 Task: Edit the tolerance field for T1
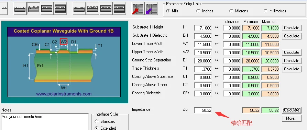click(x=232, y=69)
